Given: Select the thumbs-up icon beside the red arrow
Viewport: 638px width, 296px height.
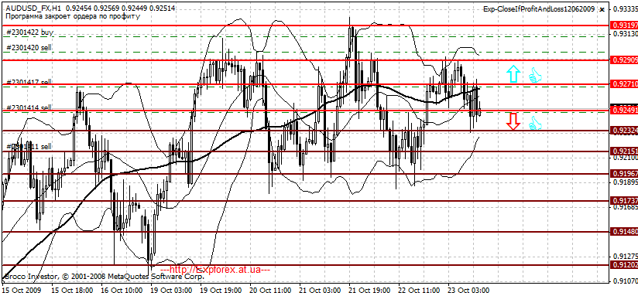Looking at the screenshot, I should pyautogui.click(x=535, y=123).
